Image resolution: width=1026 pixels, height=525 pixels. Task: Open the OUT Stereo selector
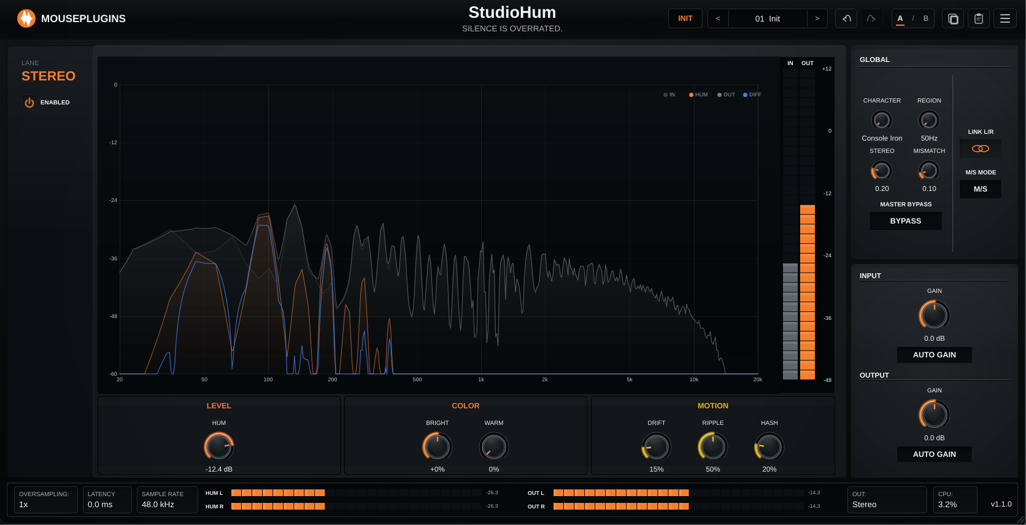pyautogui.click(x=887, y=500)
